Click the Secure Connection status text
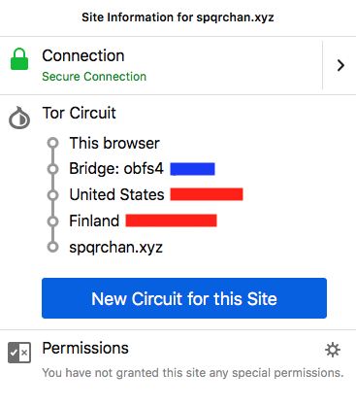Screen dimensions: 356x407 (x=94, y=77)
